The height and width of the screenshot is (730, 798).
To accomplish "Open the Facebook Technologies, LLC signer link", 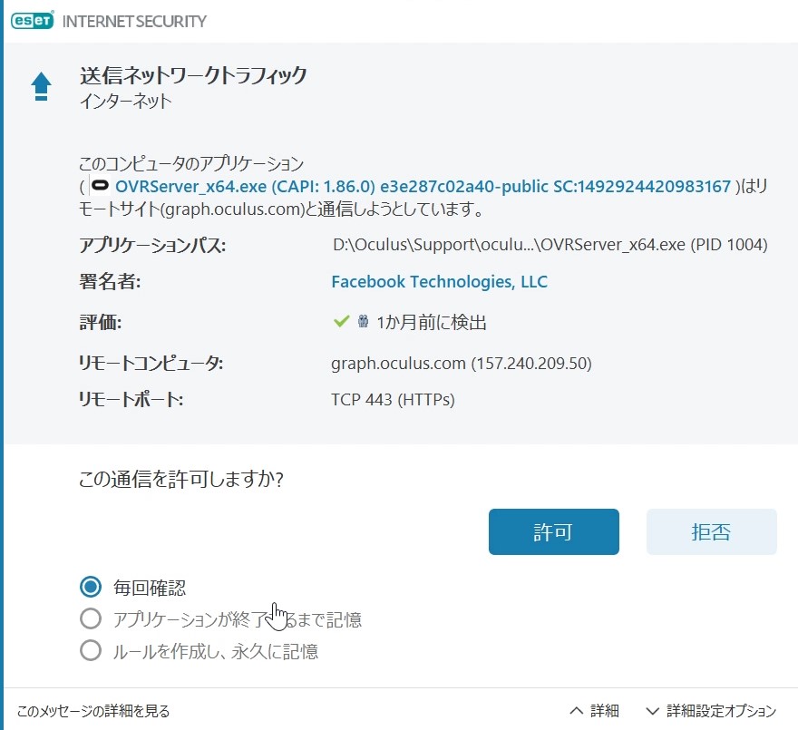I will click(x=439, y=281).
